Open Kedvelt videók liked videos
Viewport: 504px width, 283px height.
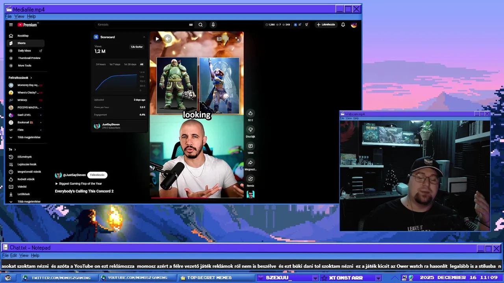click(26, 179)
